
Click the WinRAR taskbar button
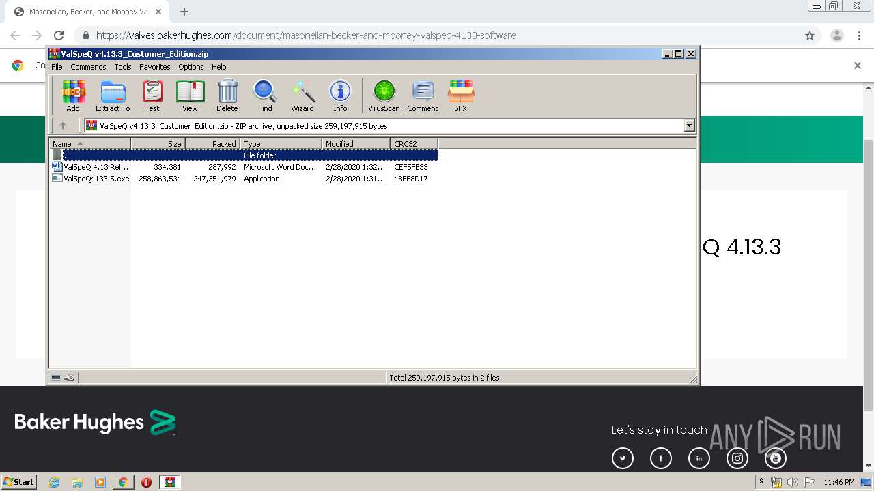pyautogui.click(x=169, y=482)
